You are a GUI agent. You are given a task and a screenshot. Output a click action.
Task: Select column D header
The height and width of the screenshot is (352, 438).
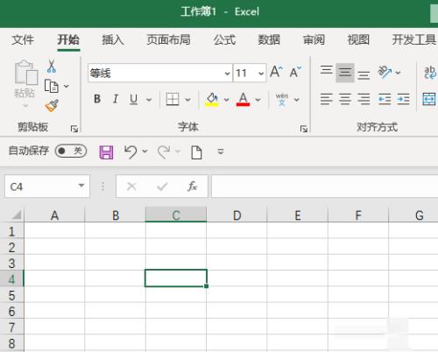[x=237, y=215]
